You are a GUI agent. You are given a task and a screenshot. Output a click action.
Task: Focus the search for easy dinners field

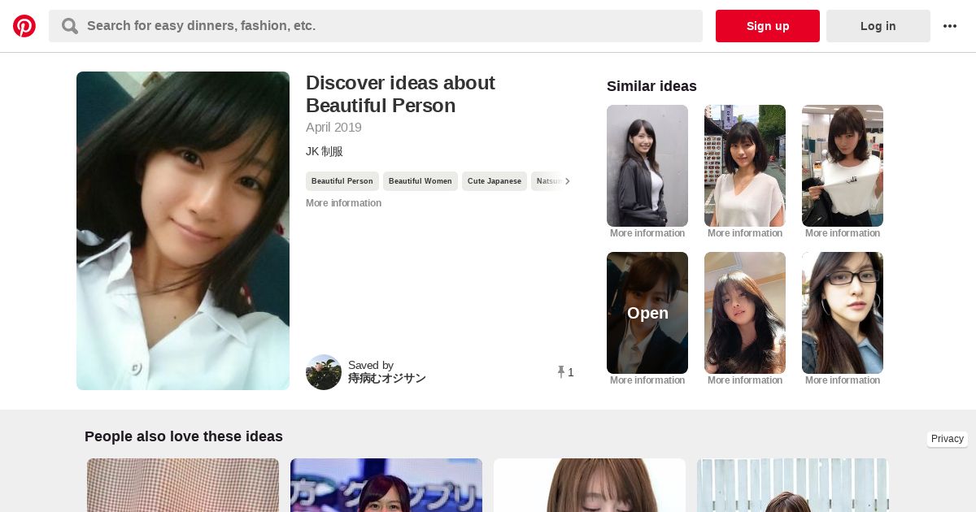(x=376, y=26)
